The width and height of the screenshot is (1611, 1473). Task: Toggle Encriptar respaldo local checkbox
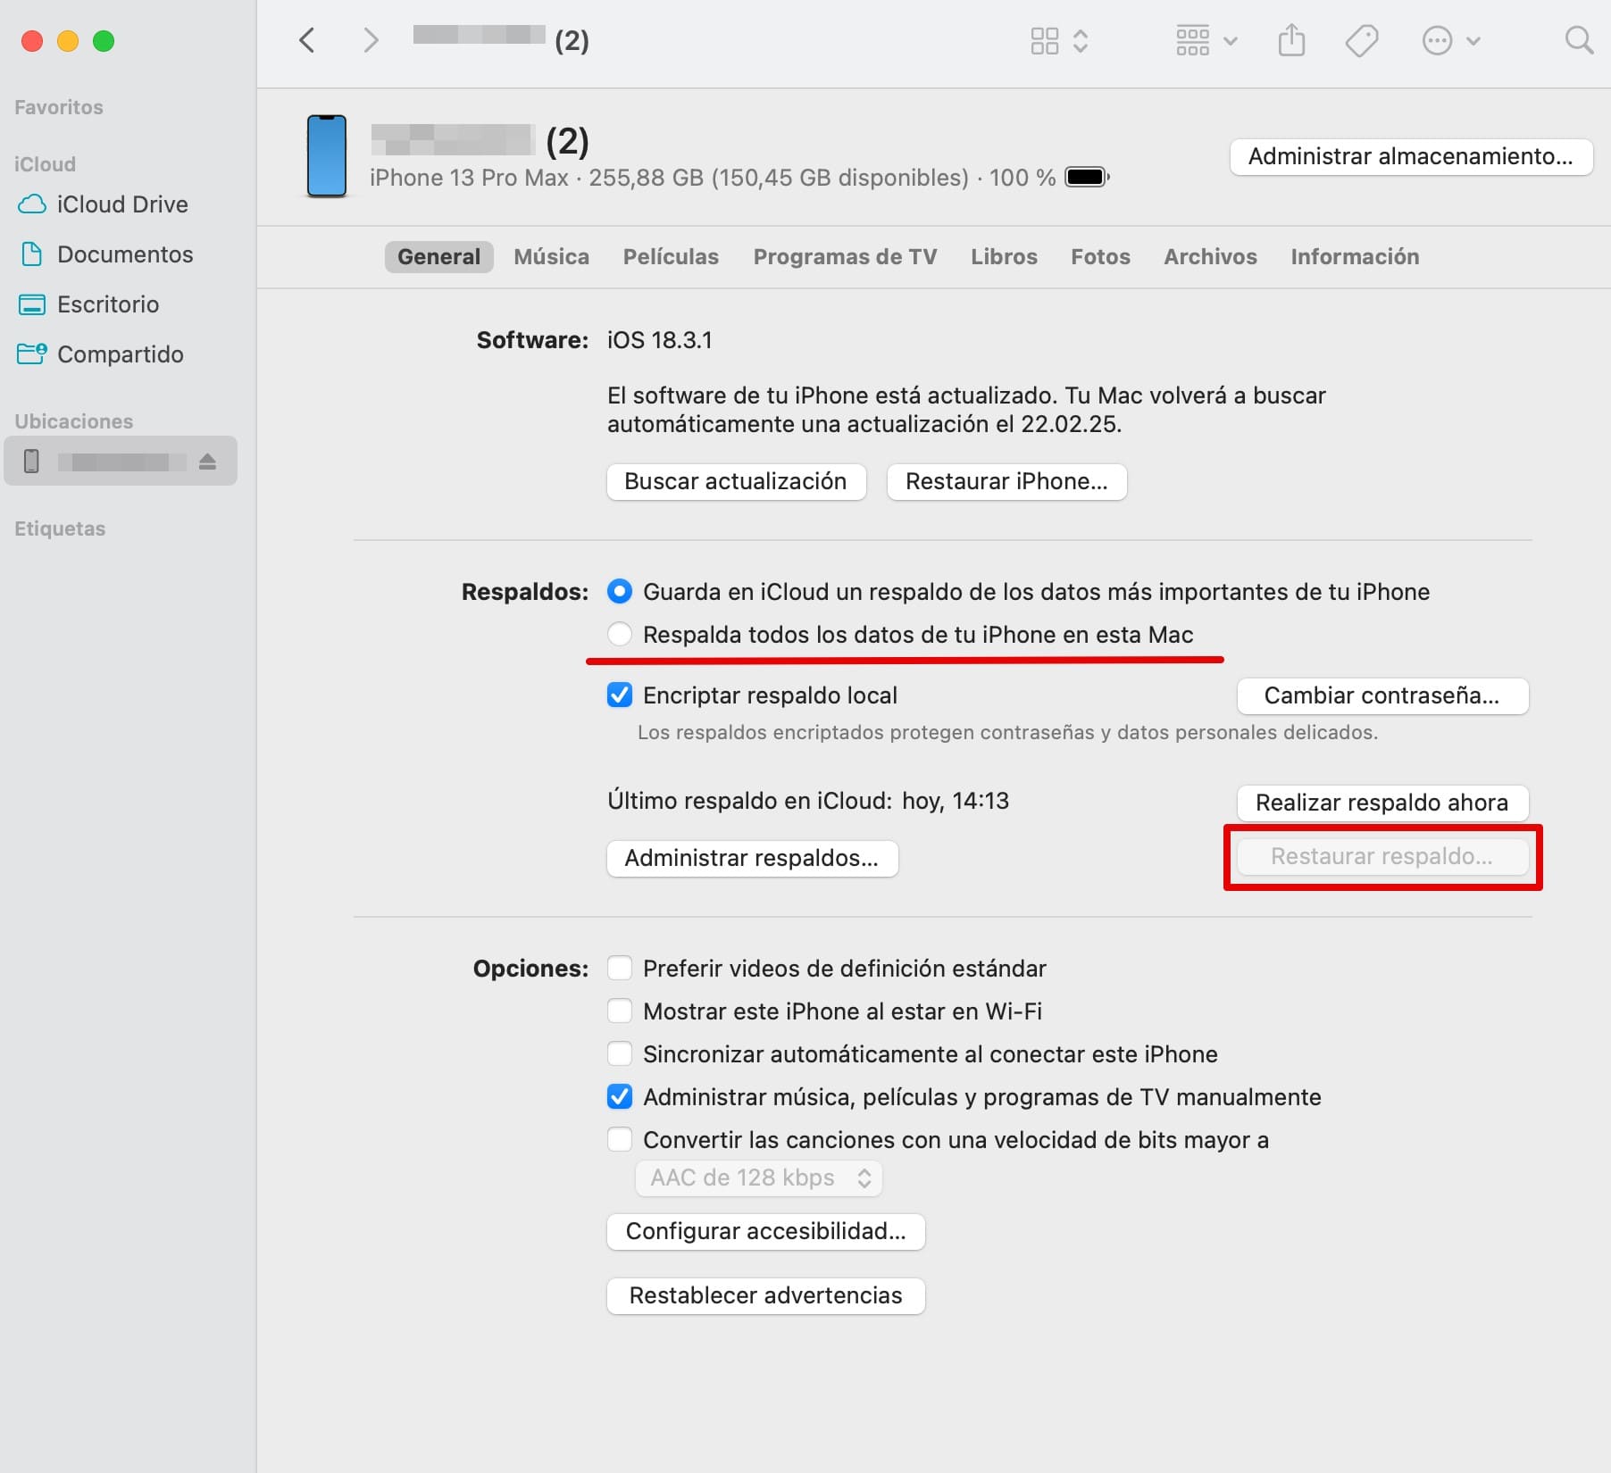pyautogui.click(x=619, y=695)
